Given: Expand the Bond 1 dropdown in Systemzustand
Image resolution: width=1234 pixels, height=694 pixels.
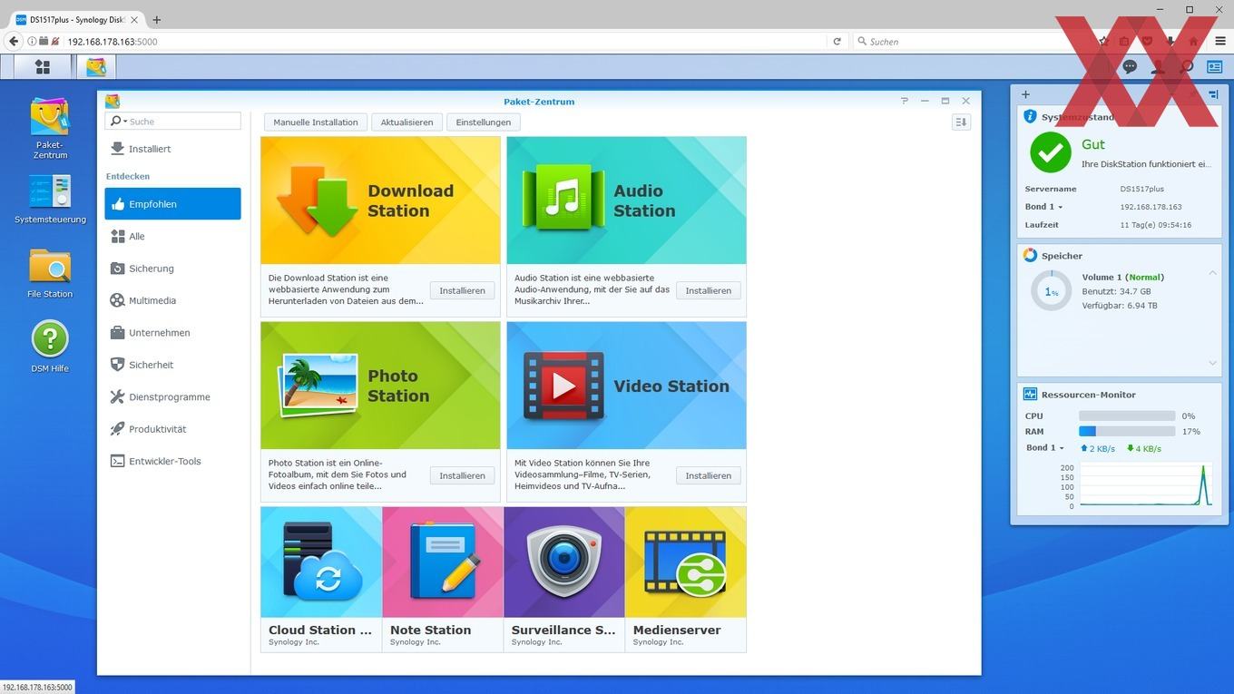Looking at the screenshot, I should (1043, 207).
